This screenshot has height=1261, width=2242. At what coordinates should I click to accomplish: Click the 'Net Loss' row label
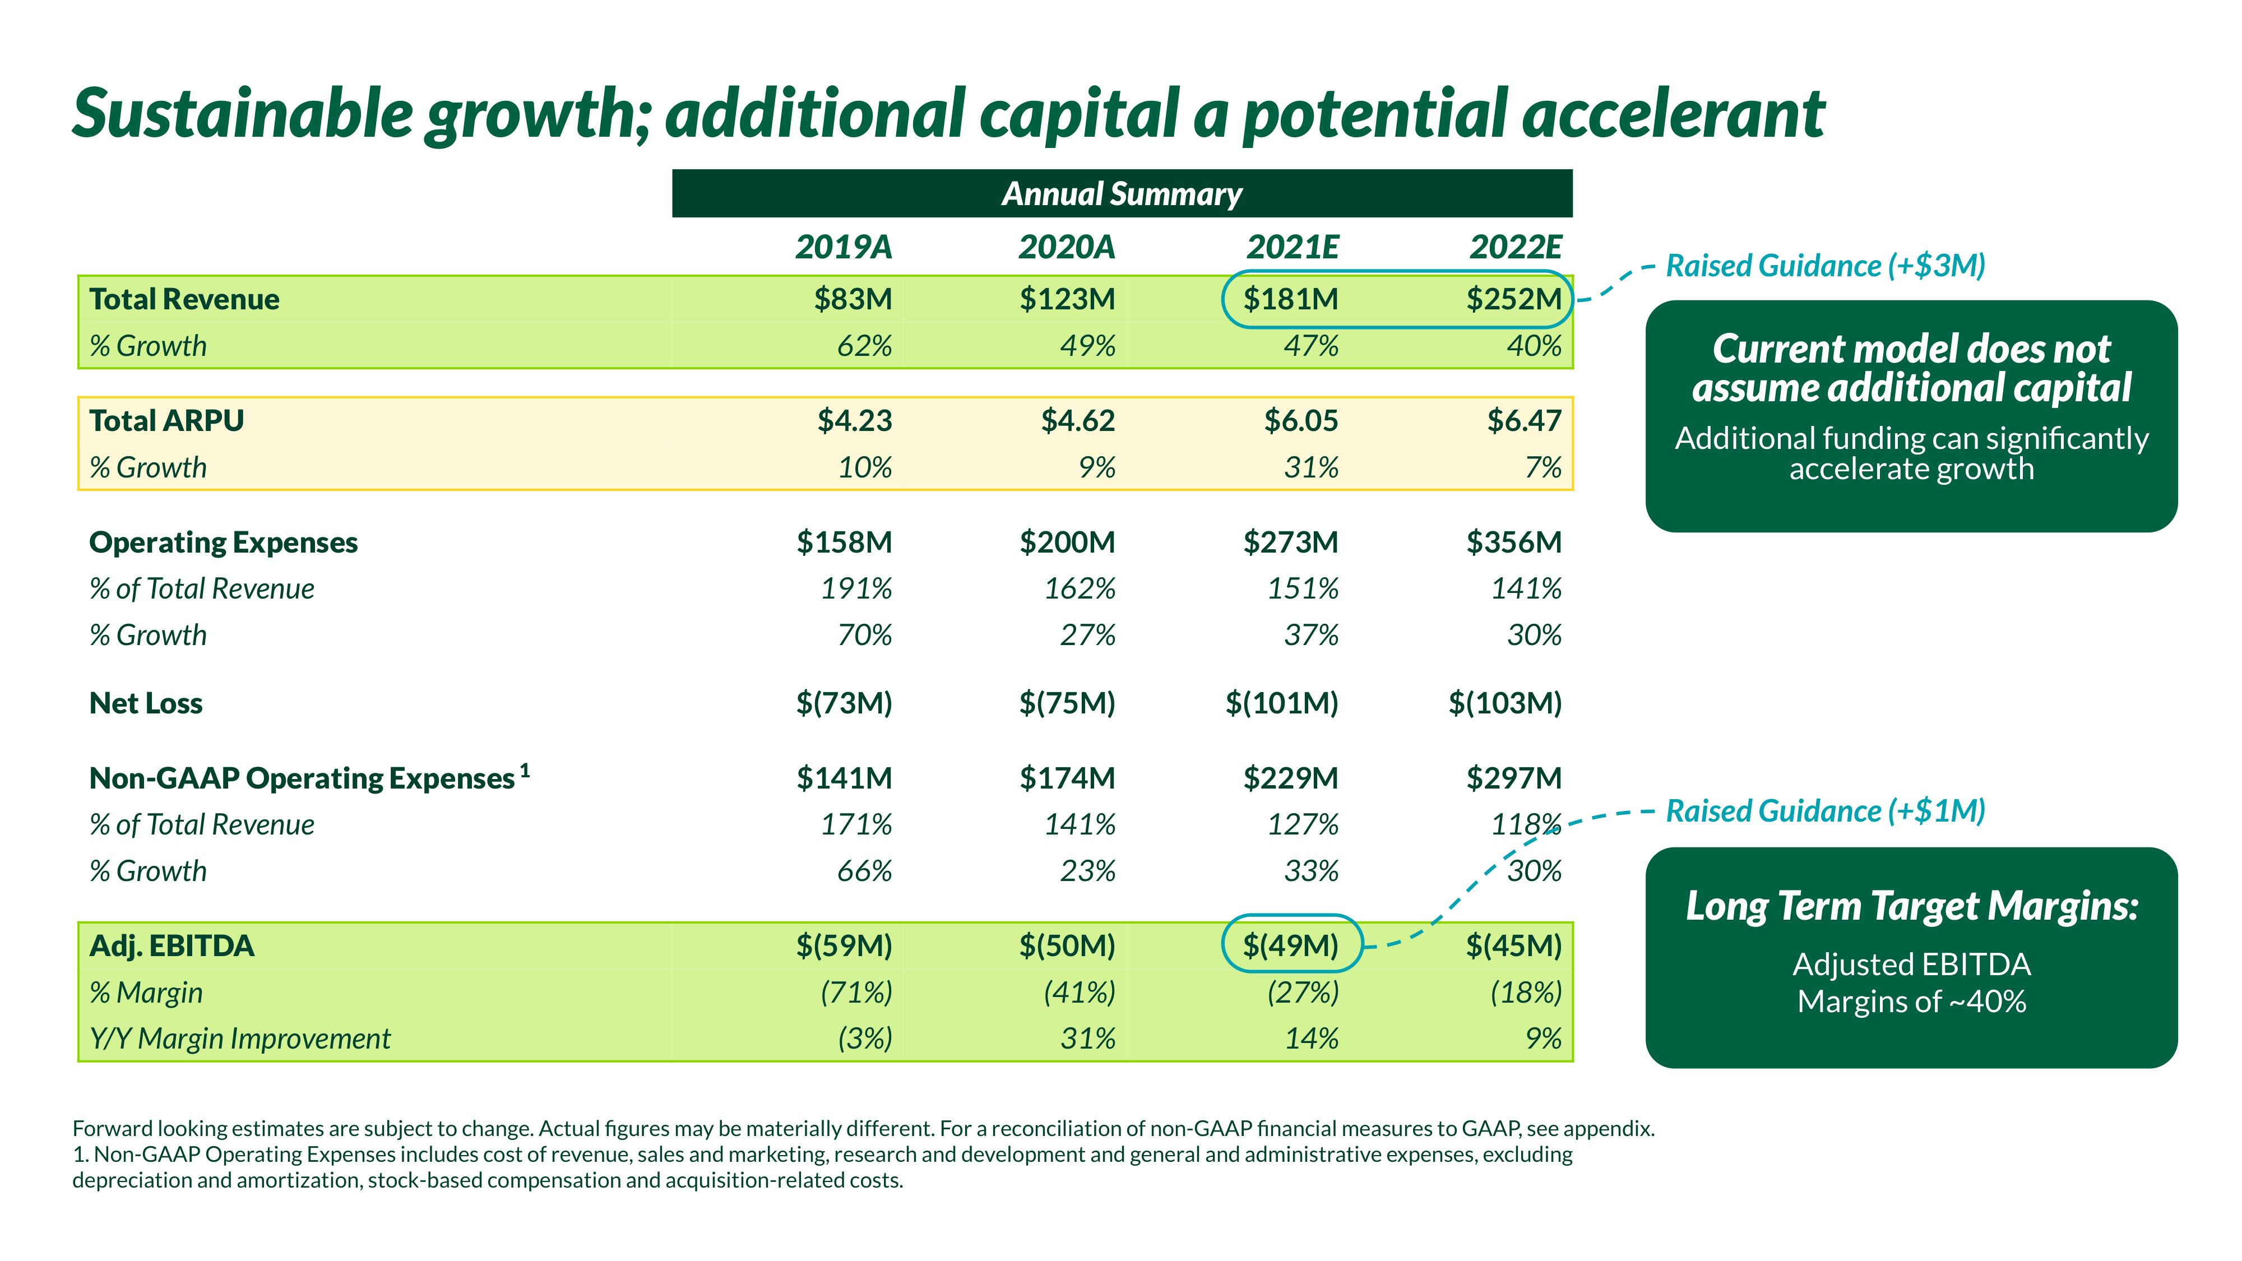(x=146, y=703)
